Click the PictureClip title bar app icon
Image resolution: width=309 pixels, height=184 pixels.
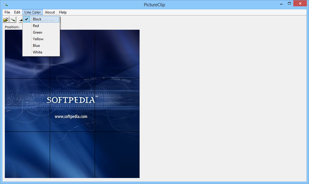[6, 5]
